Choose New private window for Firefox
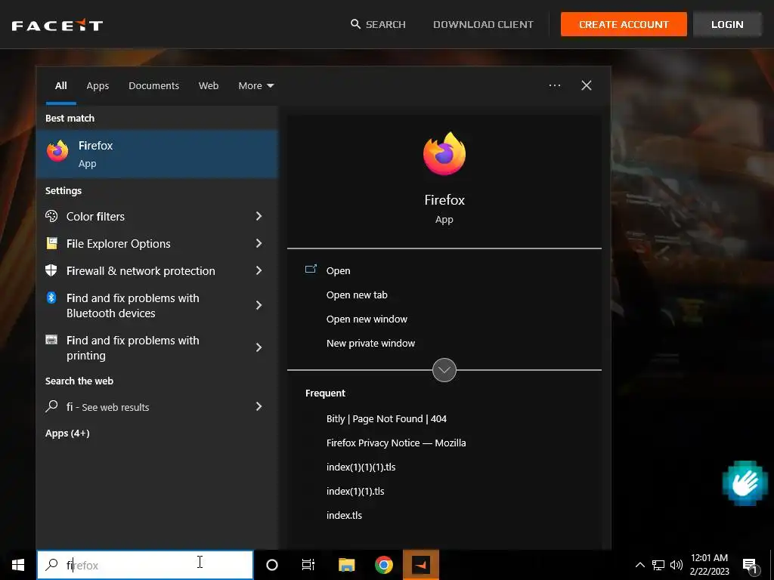The height and width of the screenshot is (580, 774). pyautogui.click(x=370, y=344)
